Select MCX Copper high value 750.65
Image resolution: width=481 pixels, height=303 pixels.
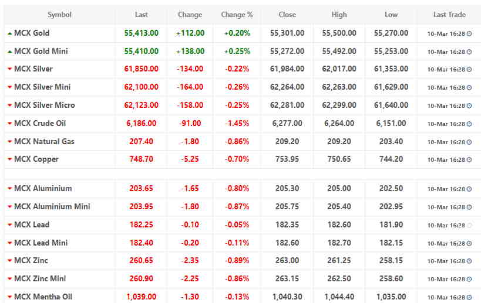click(x=339, y=159)
